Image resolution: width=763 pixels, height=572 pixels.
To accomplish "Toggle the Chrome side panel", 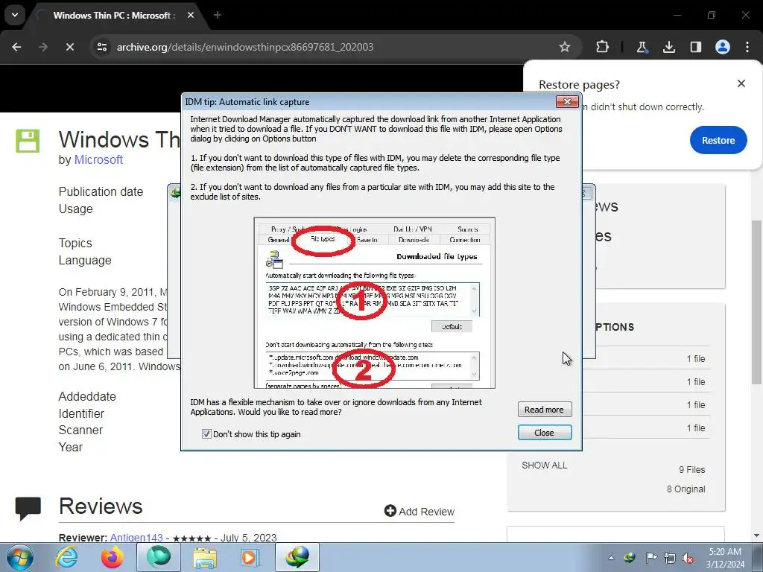I will 696,47.
